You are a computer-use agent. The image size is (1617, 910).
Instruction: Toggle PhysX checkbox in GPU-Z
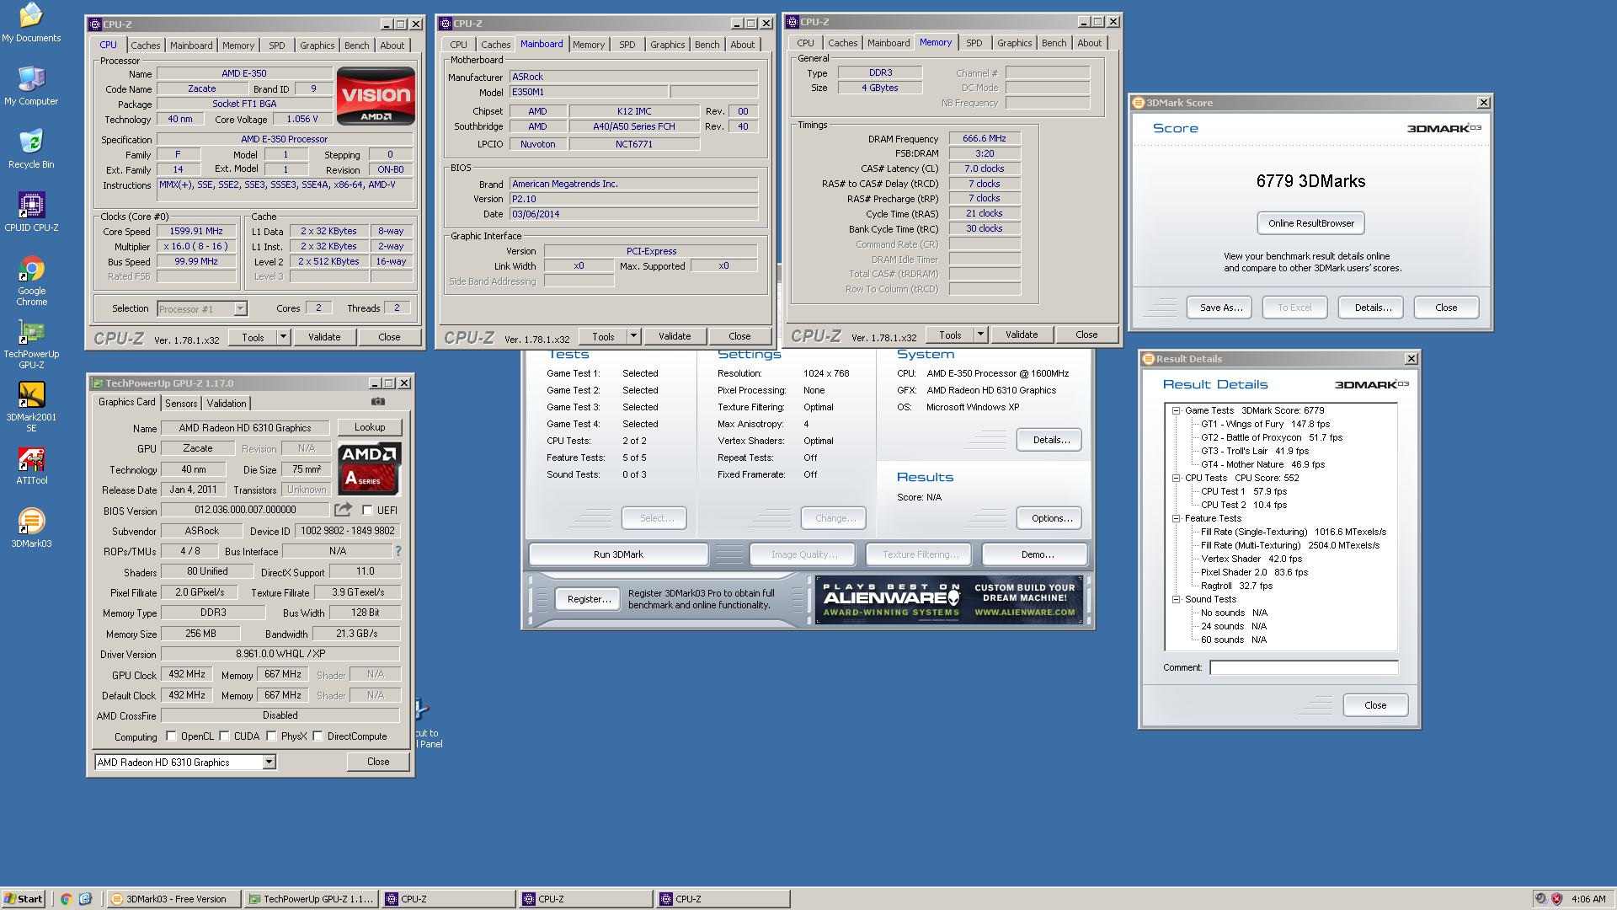coord(271,736)
